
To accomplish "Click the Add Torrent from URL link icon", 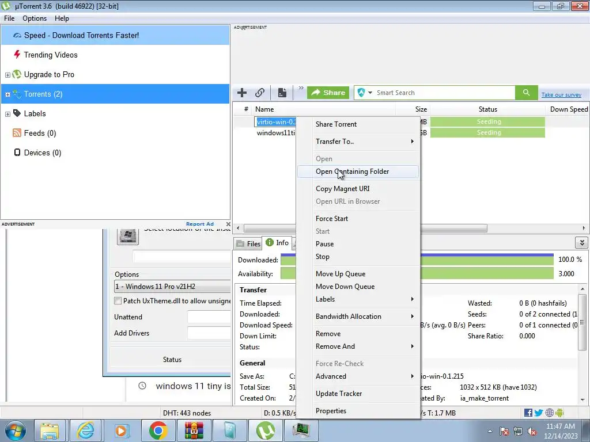I will click(x=260, y=93).
